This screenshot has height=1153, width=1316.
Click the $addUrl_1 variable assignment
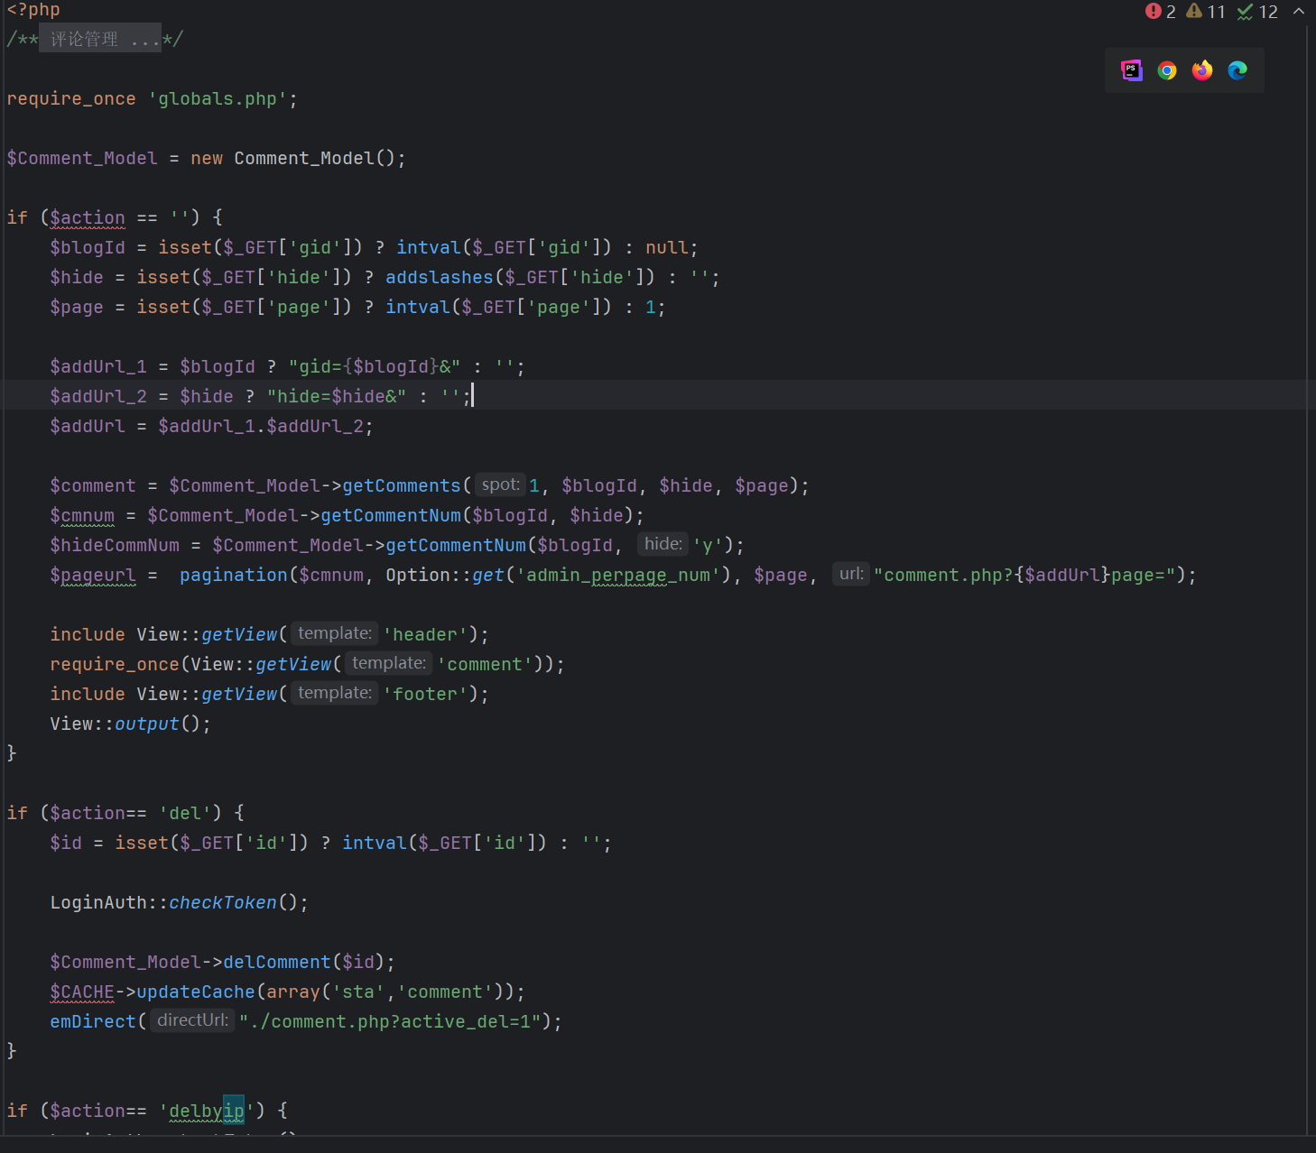98,366
